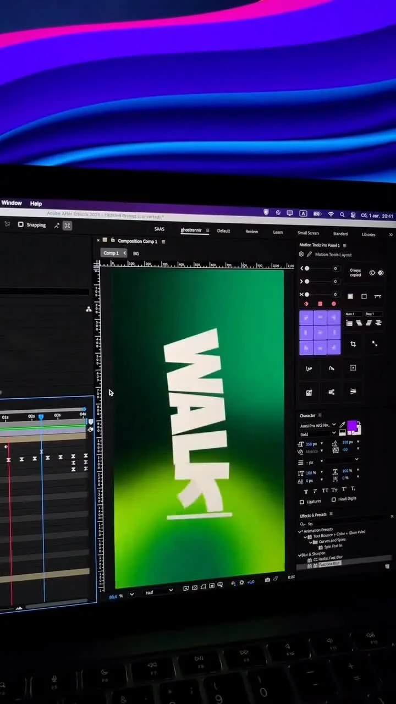Collapse the Blur & Sharpen group
The height and width of the screenshot is (704, 396).
(x=300, y=555)
